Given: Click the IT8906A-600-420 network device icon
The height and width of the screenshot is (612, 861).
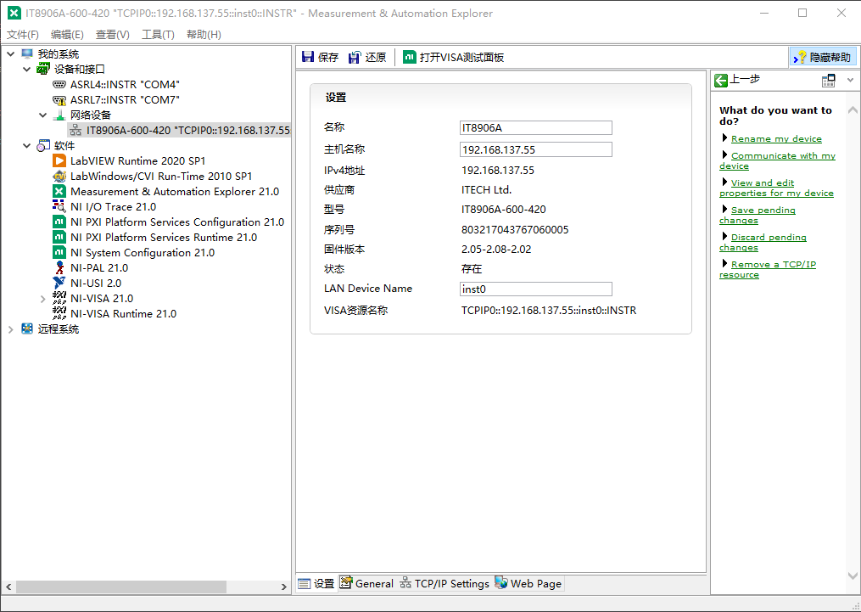Looking at the screenshot, I should coord(75,131).
